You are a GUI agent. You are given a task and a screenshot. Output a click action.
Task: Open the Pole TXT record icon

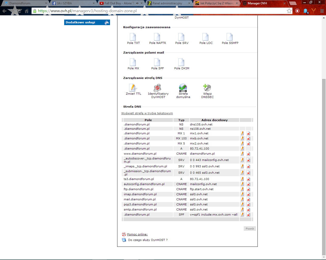tap(133, 37)
